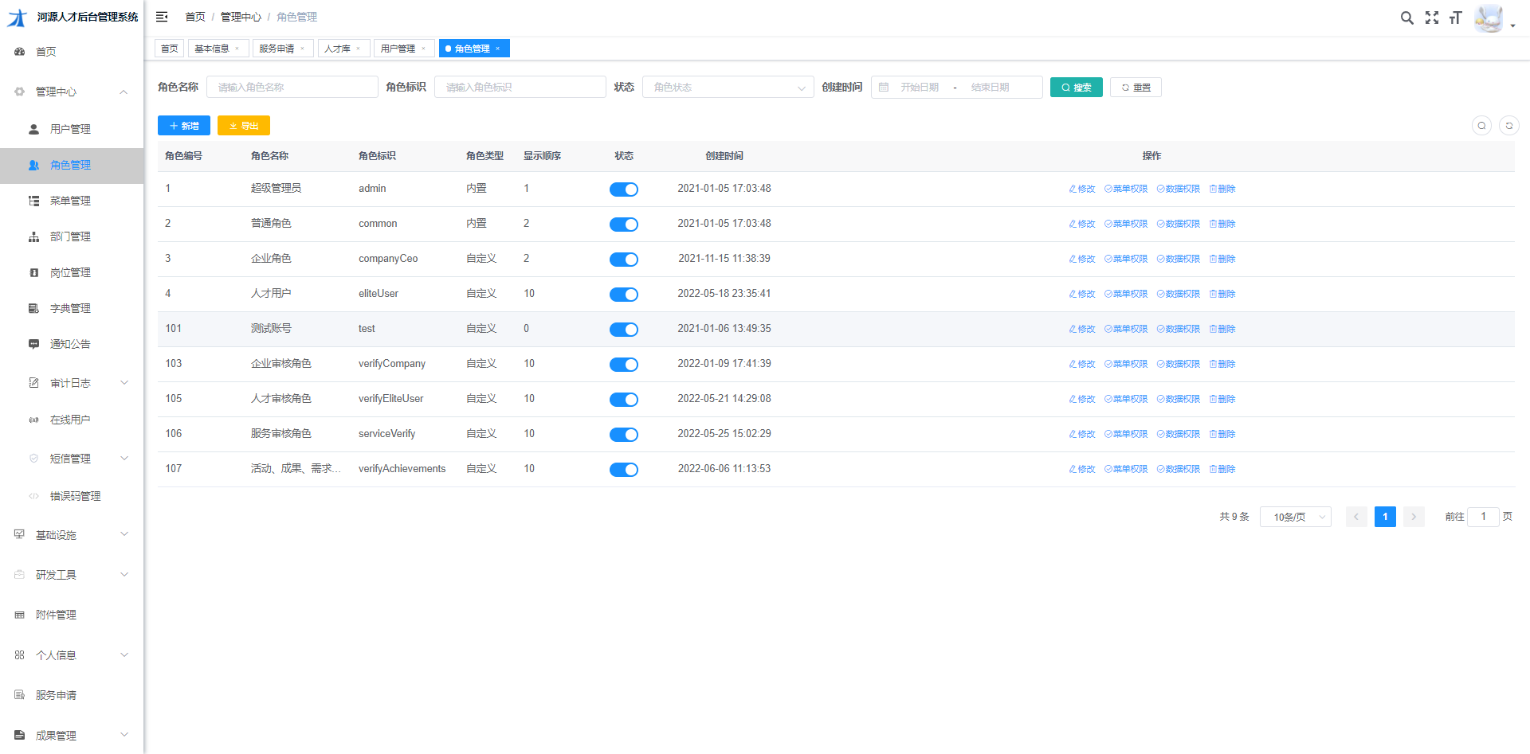Click the show/hide search round icon
The height and width of the screenshot is (754, 1530).
click(1481, 126)
